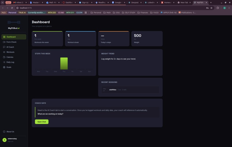232x147 pixels.
Task: Expand the SELF STUDY bookmarks folder
Action: (129, 13)
